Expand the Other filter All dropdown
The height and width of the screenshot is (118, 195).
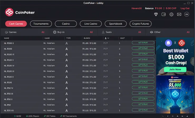click(188, 32)
